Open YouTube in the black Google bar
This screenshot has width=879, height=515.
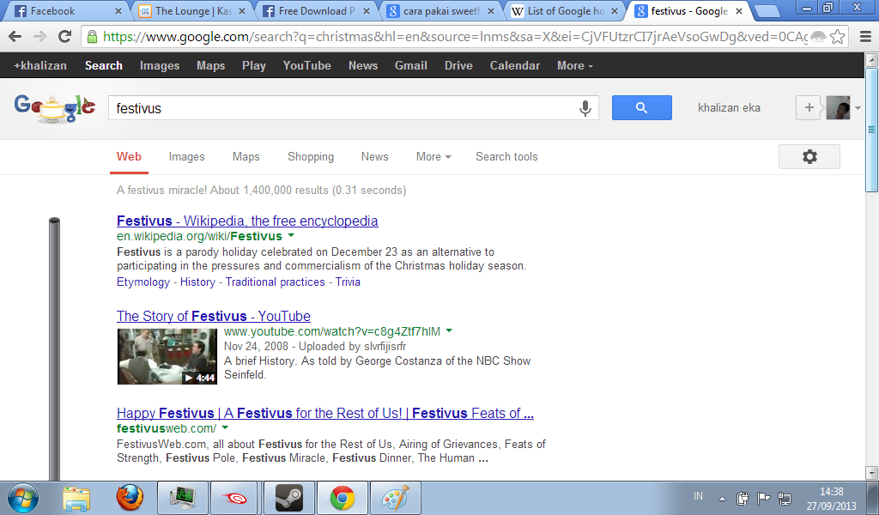pos(306,65)
